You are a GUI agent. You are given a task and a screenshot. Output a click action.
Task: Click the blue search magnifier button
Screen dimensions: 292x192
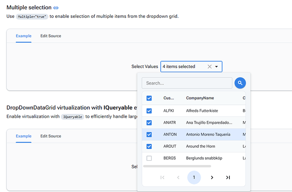tap(240, 83)
